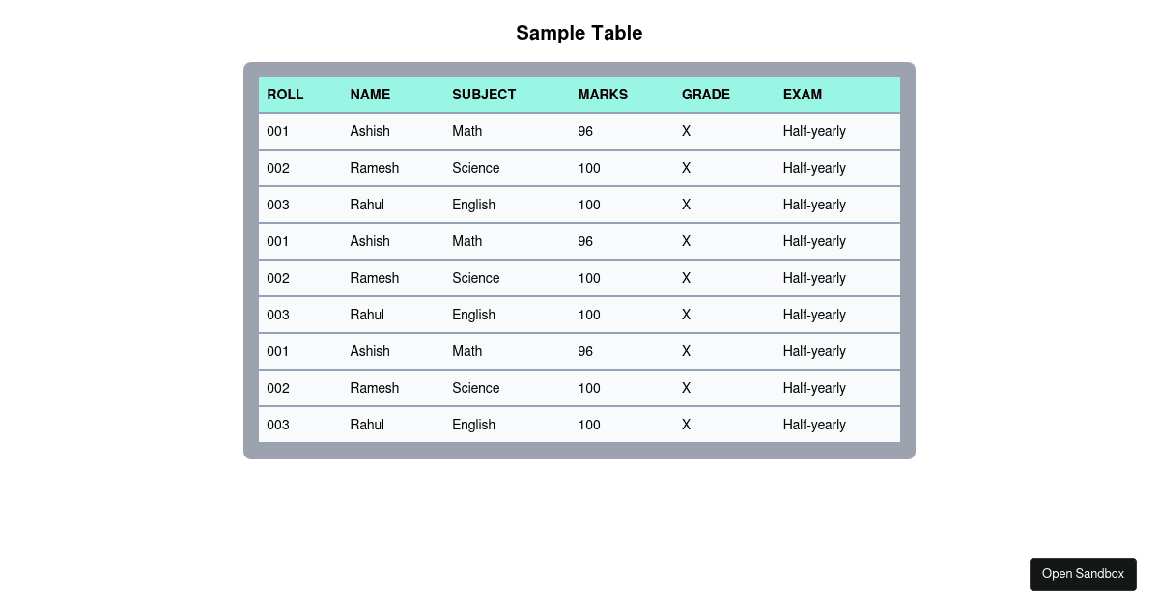Screen dimensions: 1159x608
Task: Click the Science cell in row two
Action: pyautogui.click(x=475, y=168)
